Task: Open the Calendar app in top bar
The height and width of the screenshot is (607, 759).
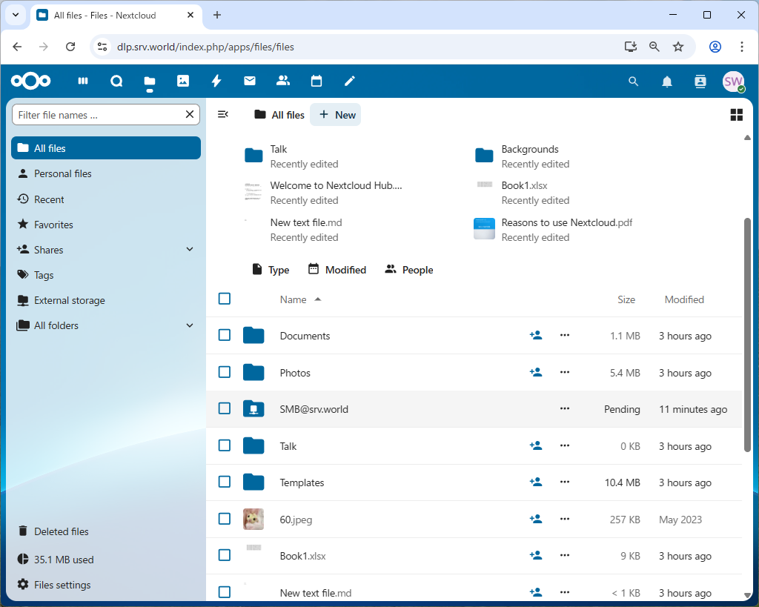Action: coord(316,82)
